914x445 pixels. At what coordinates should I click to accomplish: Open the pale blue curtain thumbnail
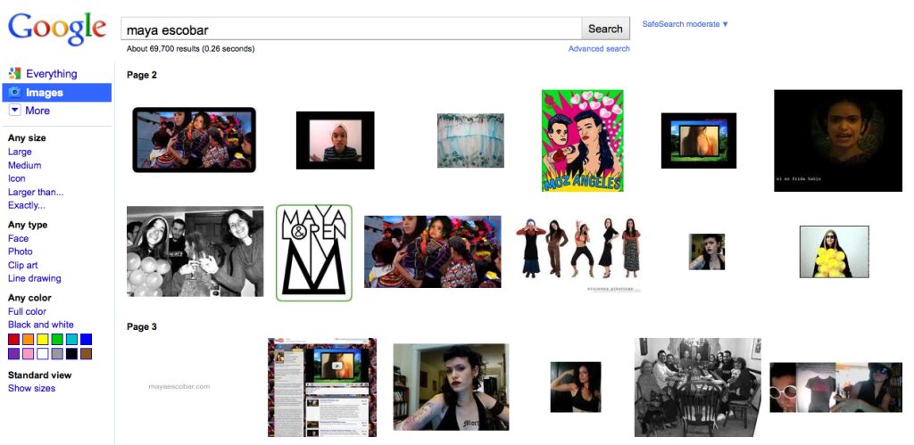tap(470, 140)
